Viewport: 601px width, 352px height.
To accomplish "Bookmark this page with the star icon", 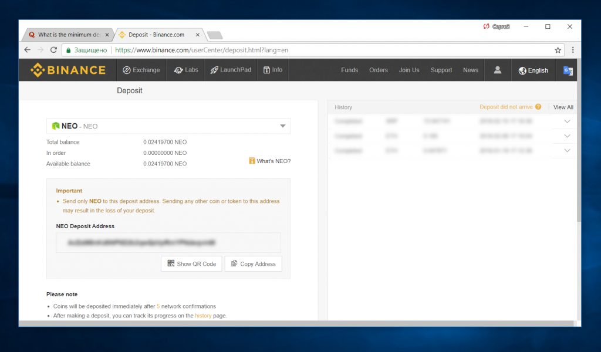I will pyautogui.click(x=558, y=50).
